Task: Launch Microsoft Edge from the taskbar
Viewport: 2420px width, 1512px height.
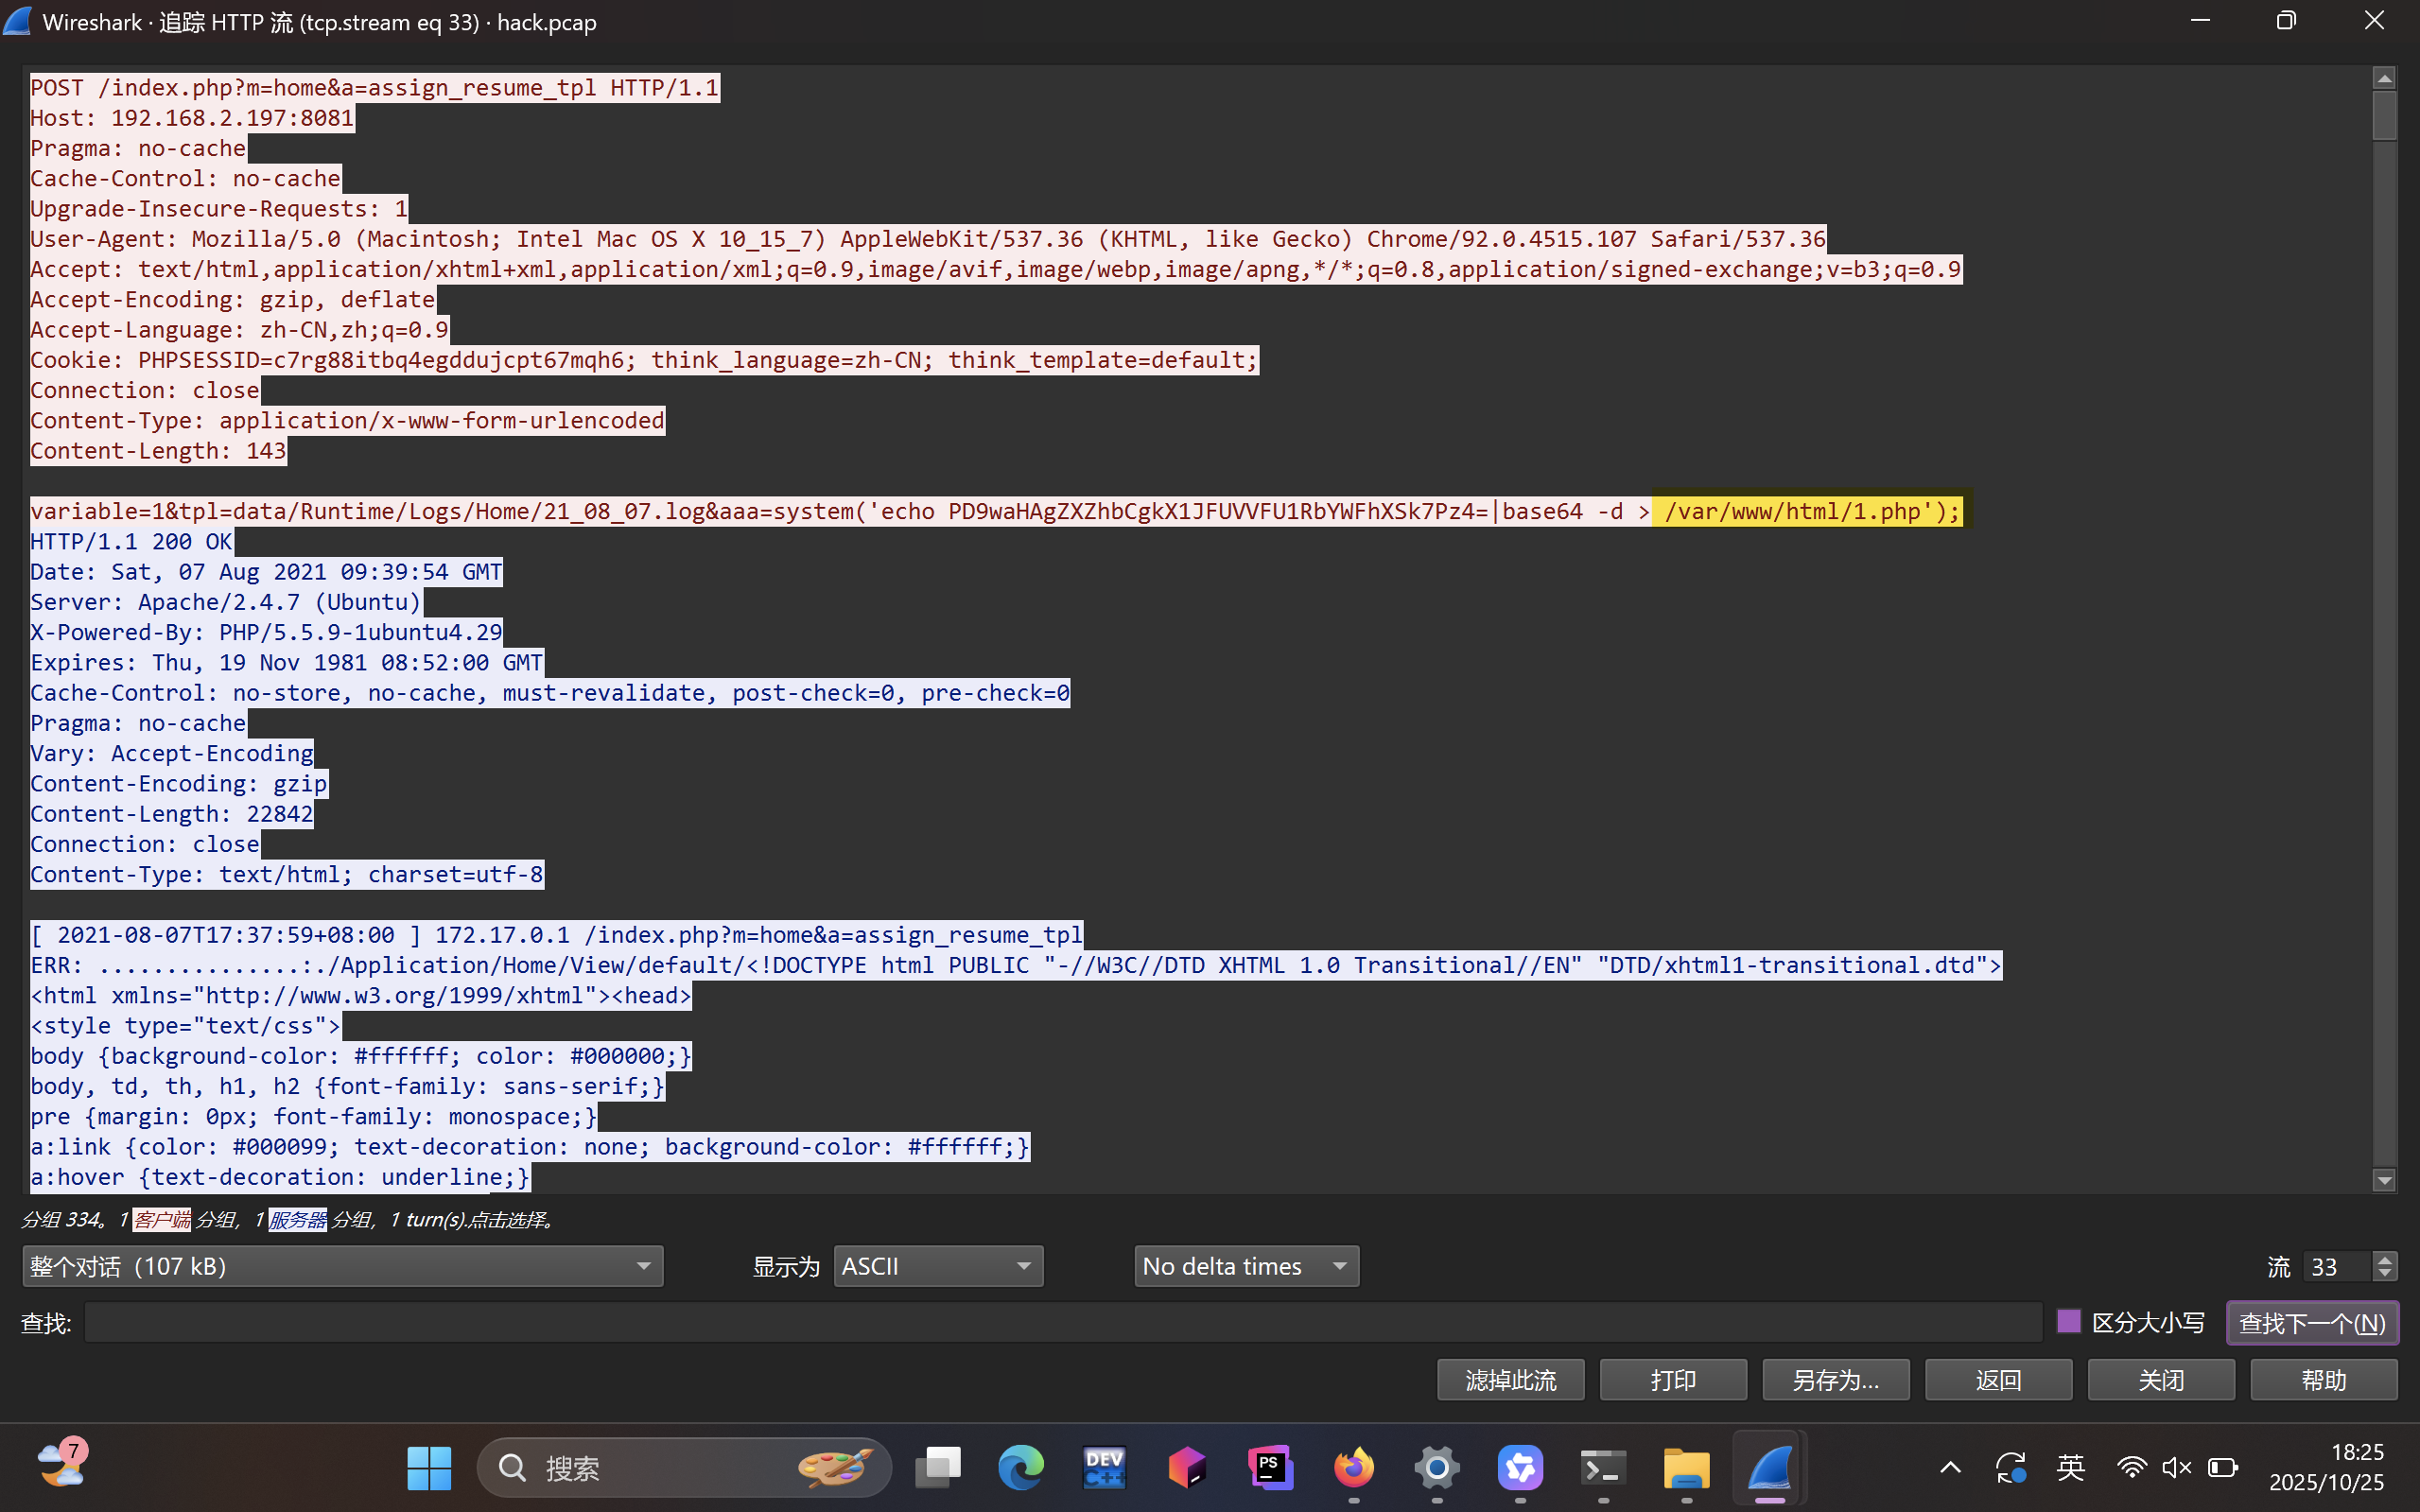Action: [1020, 1468]
